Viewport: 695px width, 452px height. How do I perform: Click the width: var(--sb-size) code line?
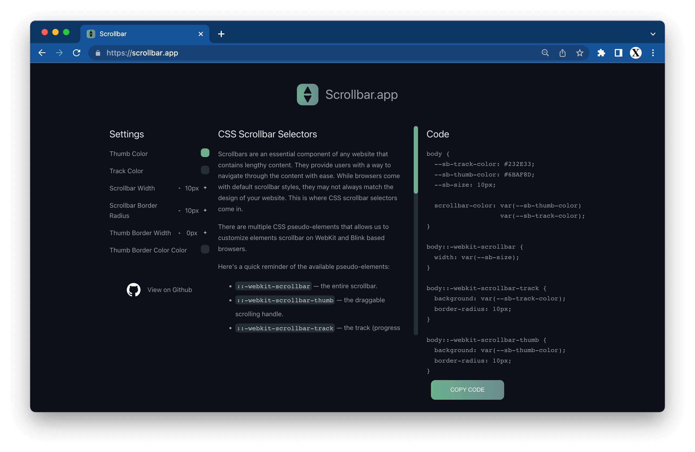click(477, 258)
